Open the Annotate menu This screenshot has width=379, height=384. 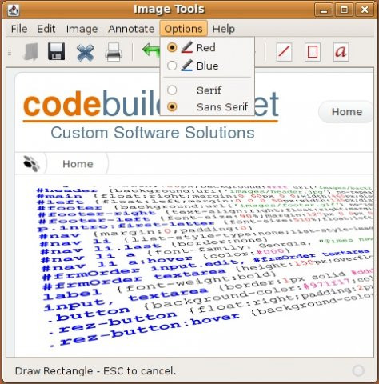click(131, 29)
